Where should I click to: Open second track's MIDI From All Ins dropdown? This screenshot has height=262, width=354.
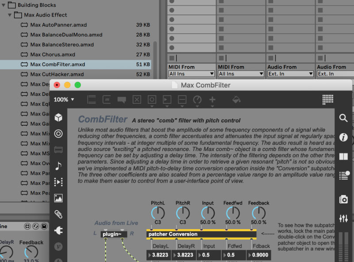pos(241,74)
